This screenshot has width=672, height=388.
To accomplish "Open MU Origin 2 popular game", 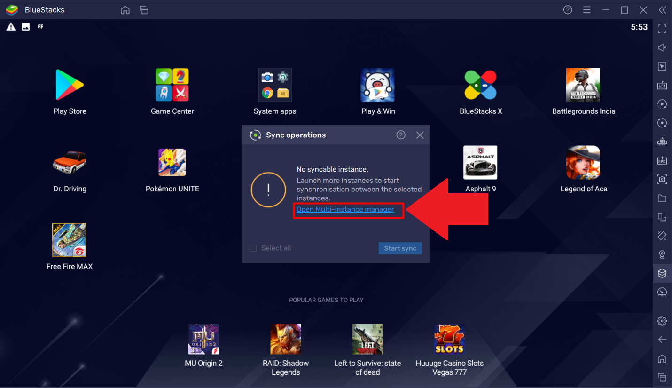I will click(203, 339).
